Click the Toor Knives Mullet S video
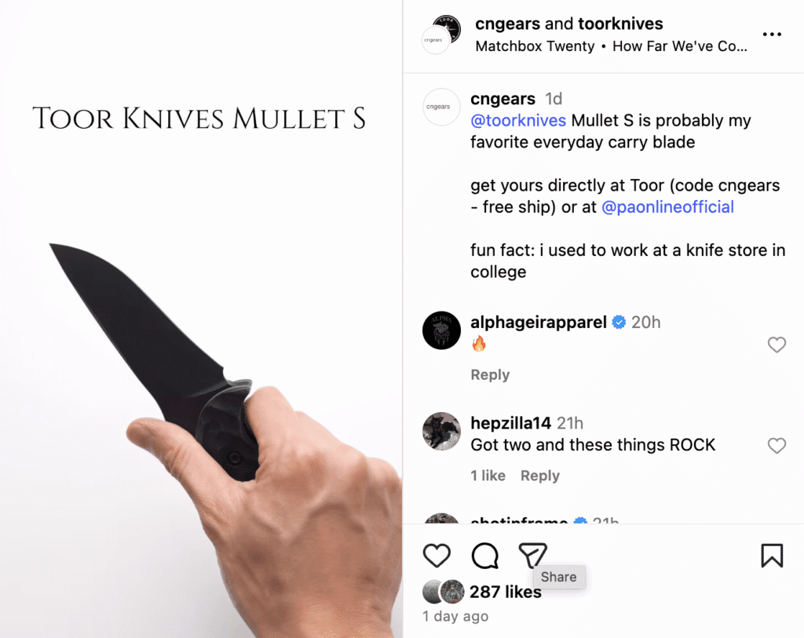The width and height of the screenshot is (804, 638). pos(201,319)
